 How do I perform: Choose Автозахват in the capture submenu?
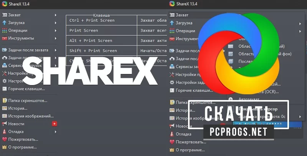click(249, 99)
